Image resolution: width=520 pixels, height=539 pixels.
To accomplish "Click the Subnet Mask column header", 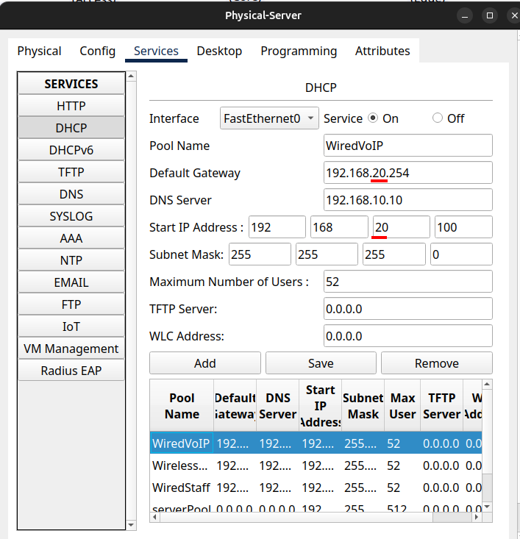I will pyautogui.click(x=363, y=406).
